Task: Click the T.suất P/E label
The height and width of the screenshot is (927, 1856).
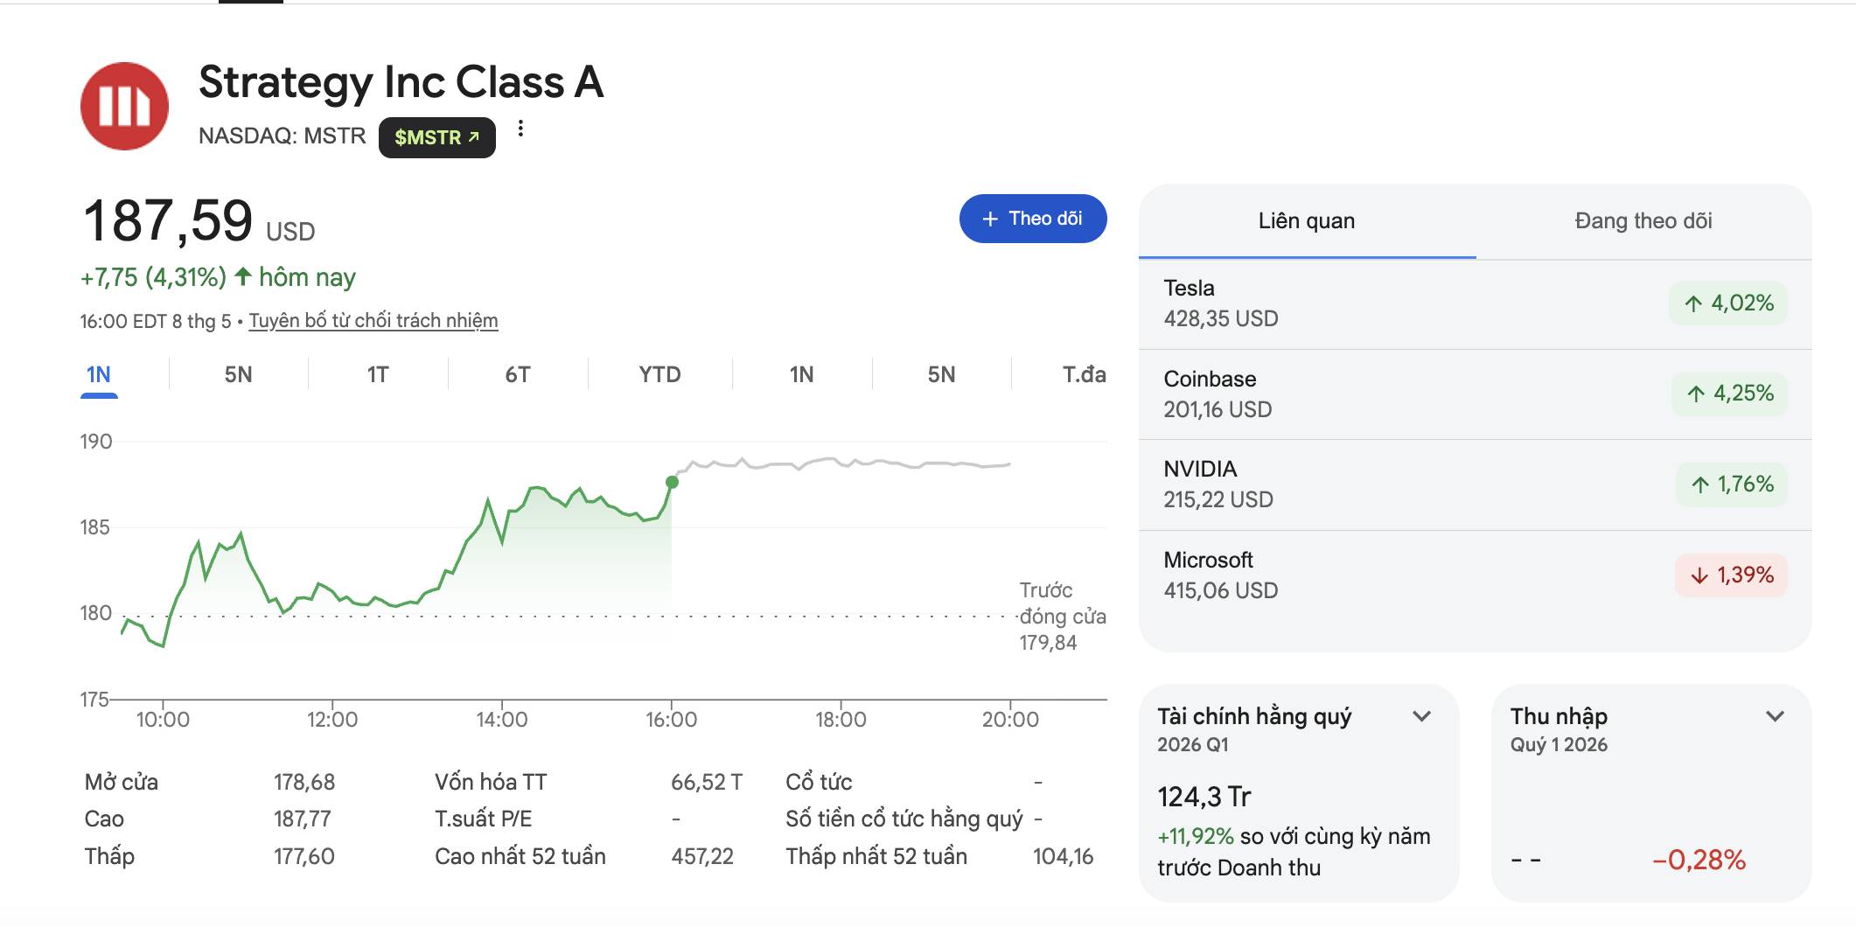Action: [x=484, y=819]
